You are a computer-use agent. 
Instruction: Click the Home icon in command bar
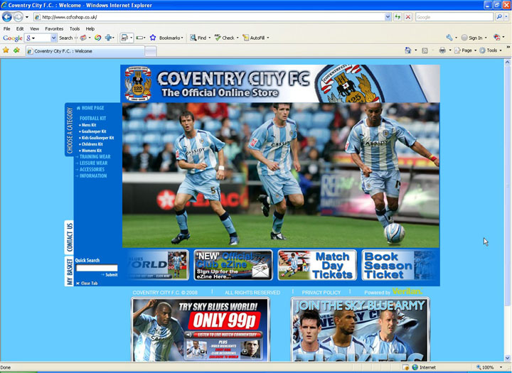tap(407, 50)
